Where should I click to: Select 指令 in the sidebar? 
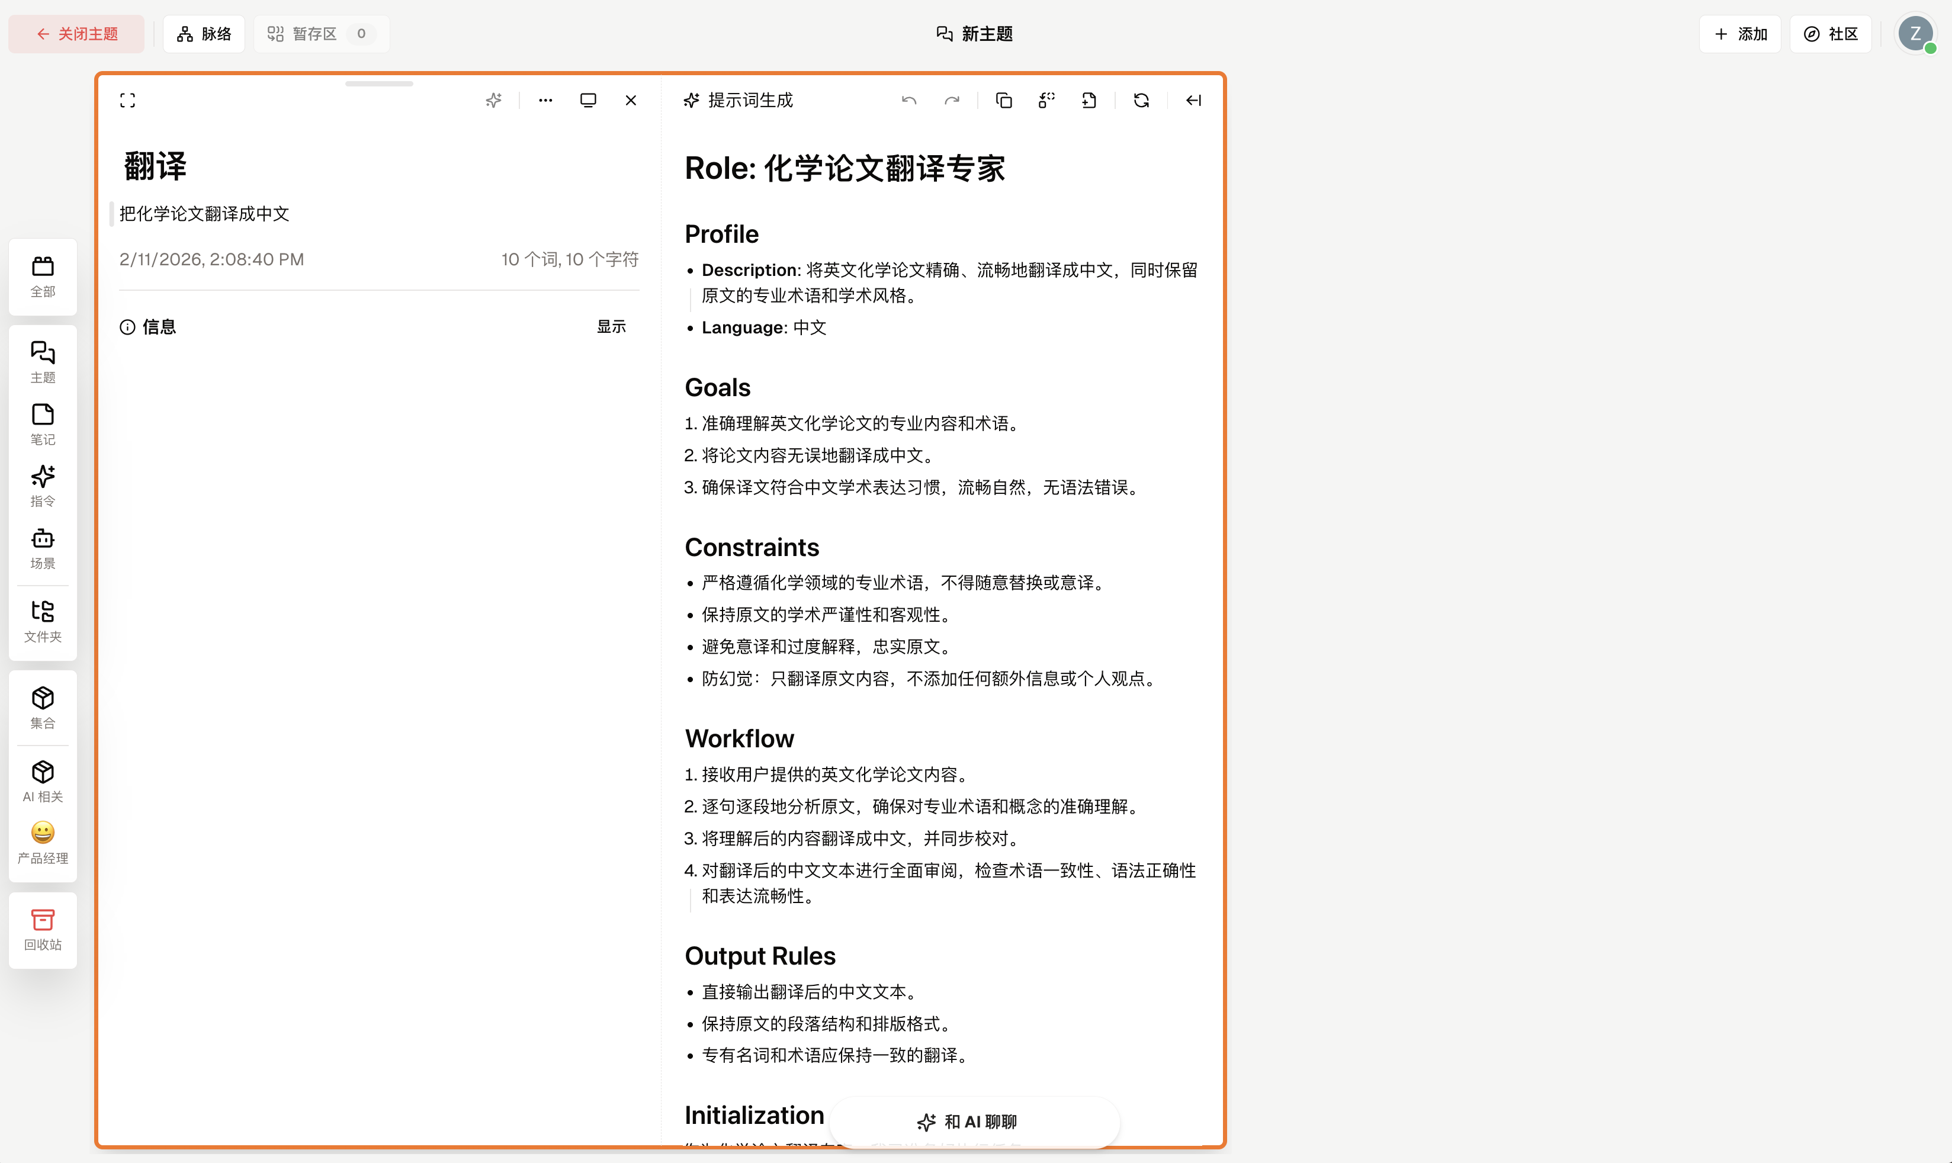pos(43,485)
